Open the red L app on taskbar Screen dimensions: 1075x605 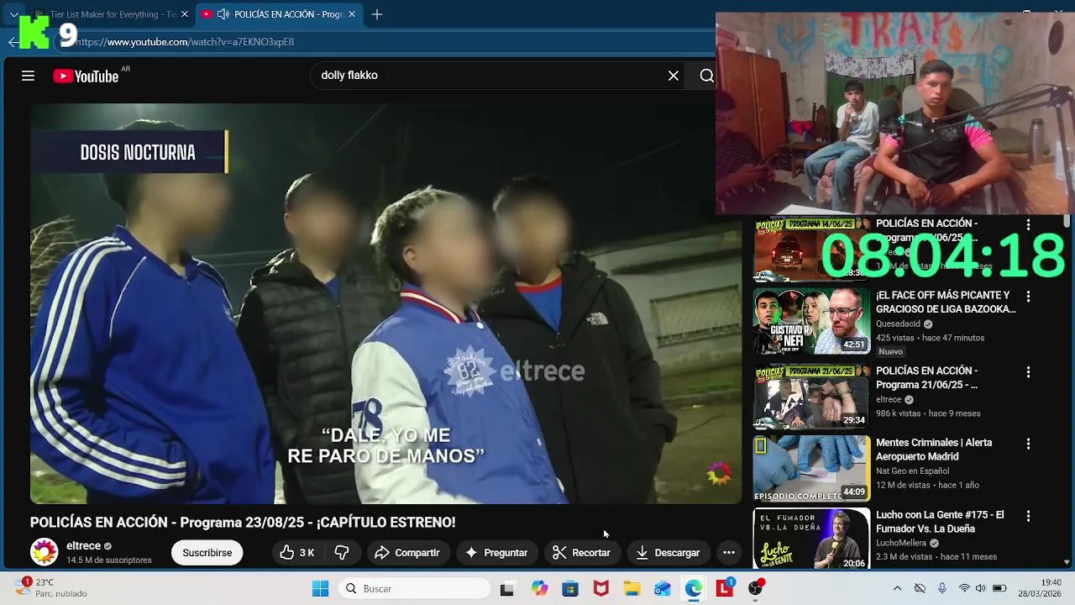click(x=724, y=589)
